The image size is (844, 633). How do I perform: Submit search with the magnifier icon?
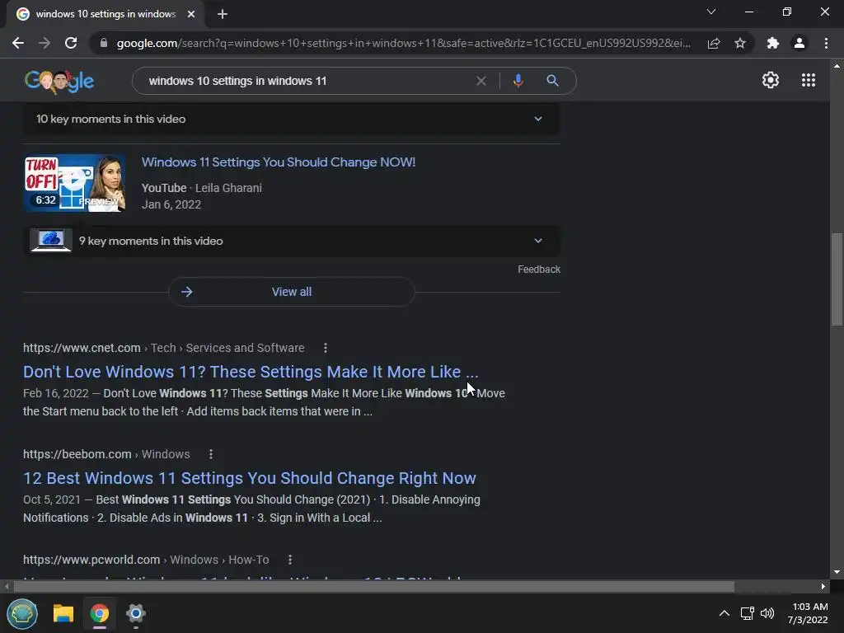coord(552,81)
